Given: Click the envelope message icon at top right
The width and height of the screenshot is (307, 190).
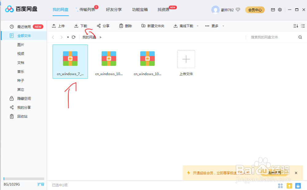Looking at the screenshot, I should (x=273, y=10).
